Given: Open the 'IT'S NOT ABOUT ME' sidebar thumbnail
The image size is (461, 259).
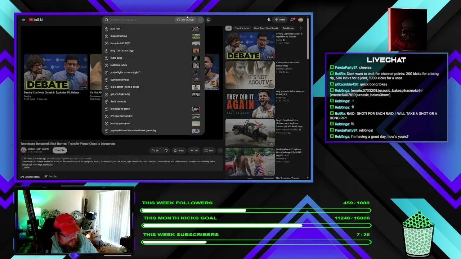Looking at the screenshot, I should tap(250, 75).
